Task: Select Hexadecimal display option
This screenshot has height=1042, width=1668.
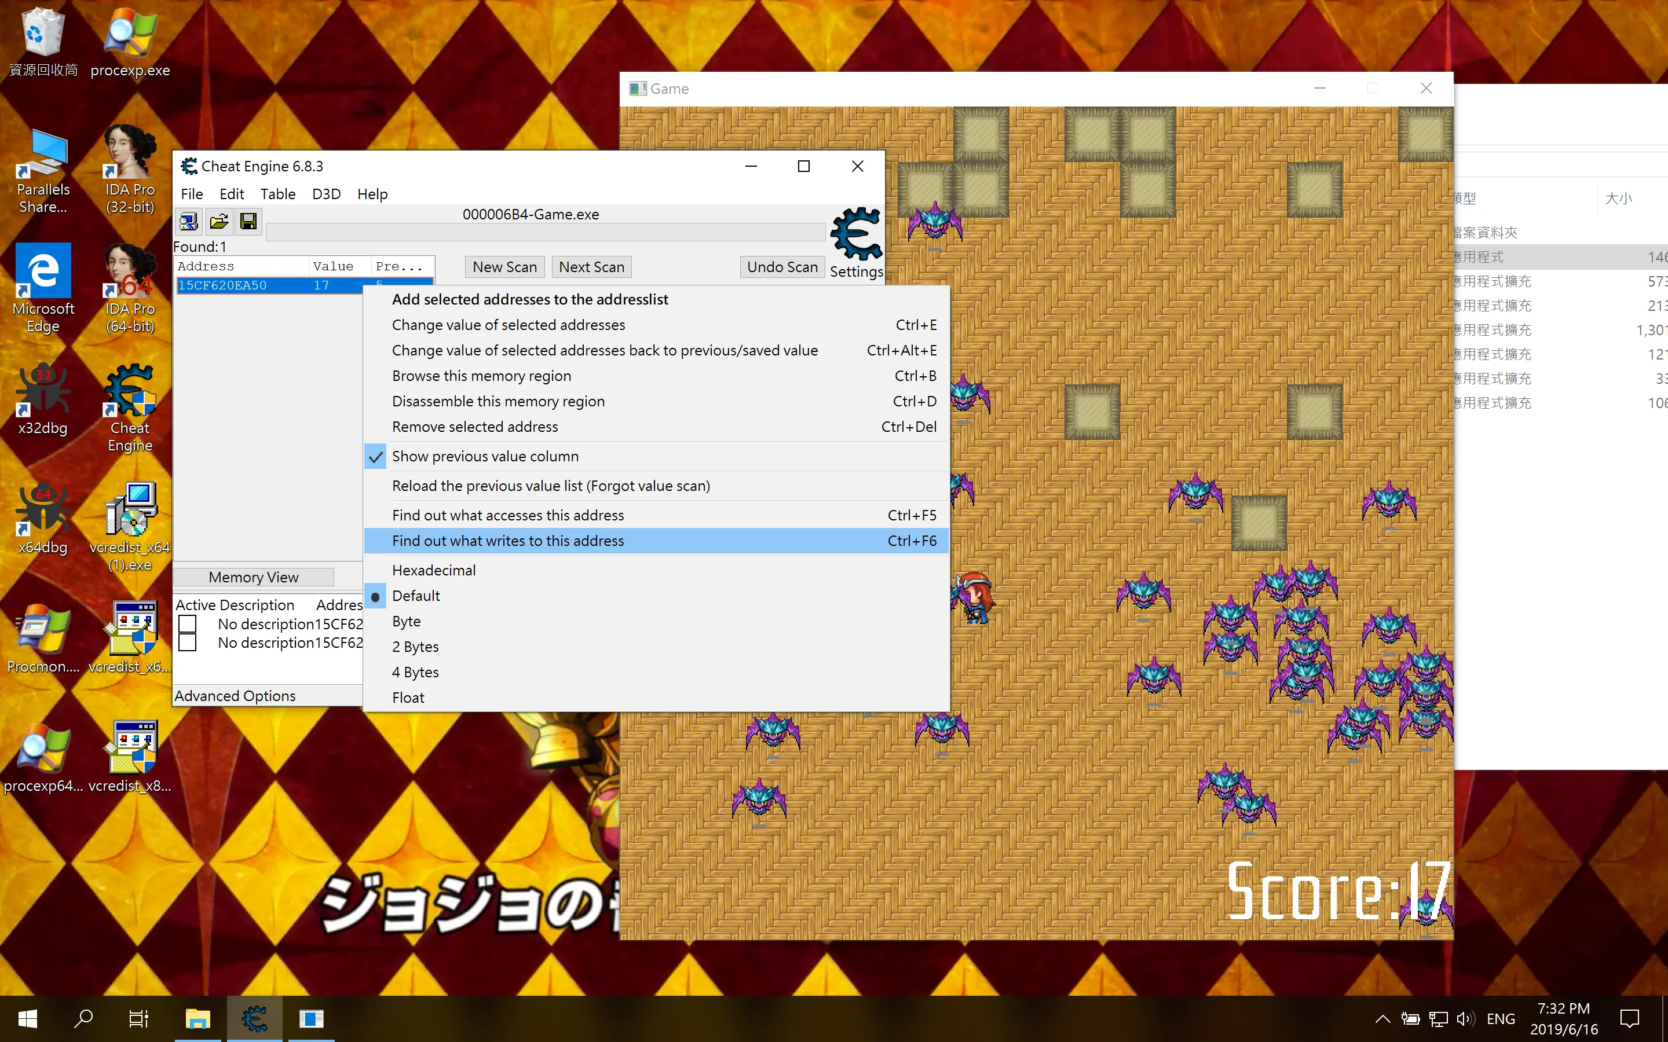Action: pyautogui.click(x=656, y=571)
